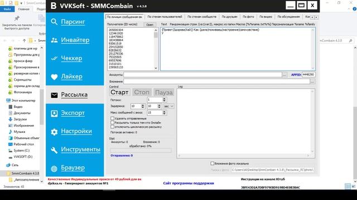The height and width of the screenshot is (200, 357).
Task: Open Настройки via the gear icon
Action: [x=54, y=132]
